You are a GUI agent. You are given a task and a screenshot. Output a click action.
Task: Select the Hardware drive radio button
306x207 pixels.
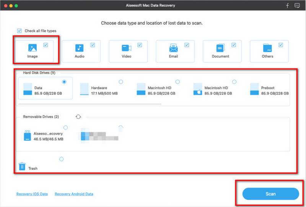(121, 82)
